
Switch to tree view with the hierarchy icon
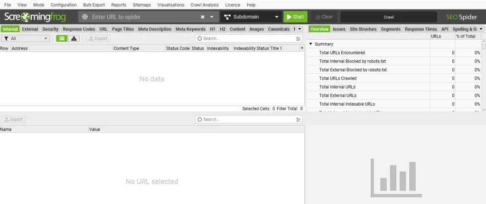(x=74, y=38)
